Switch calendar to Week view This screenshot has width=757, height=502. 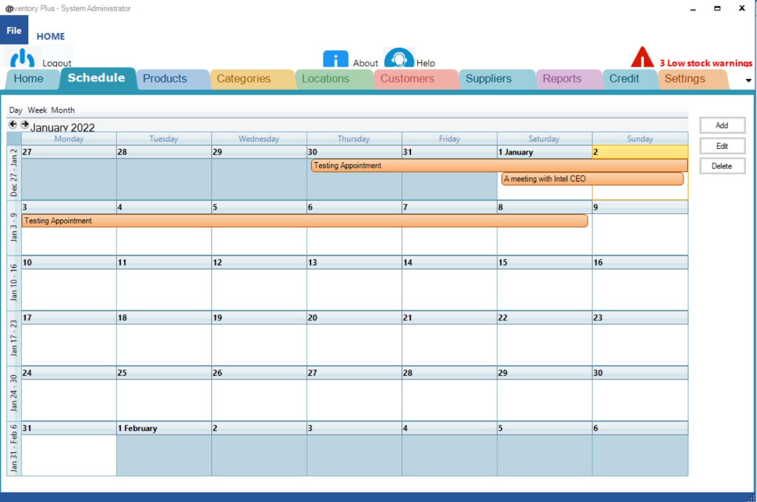(x=37, y=110)
